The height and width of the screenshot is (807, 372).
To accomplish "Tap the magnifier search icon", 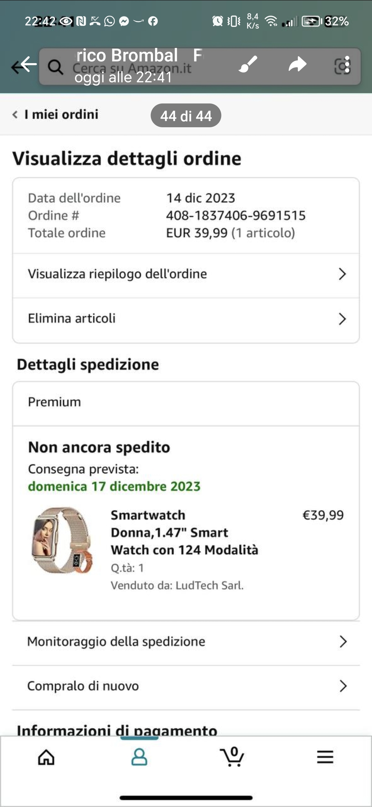I will click(55, 67).
